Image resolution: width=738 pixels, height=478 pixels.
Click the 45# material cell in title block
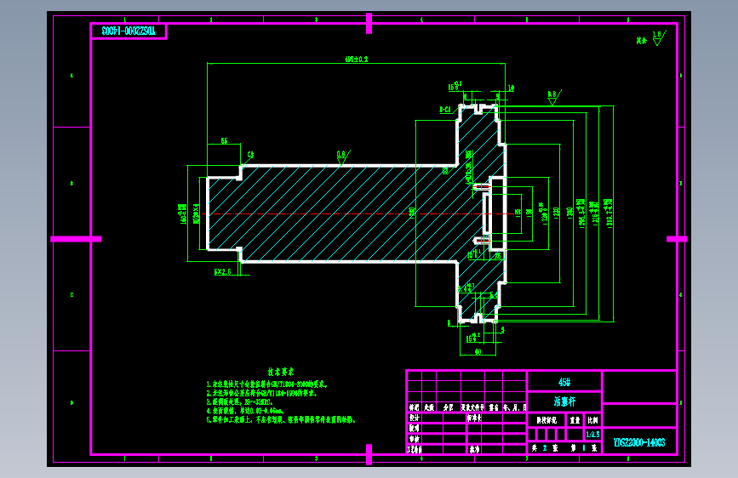[564, 382]
